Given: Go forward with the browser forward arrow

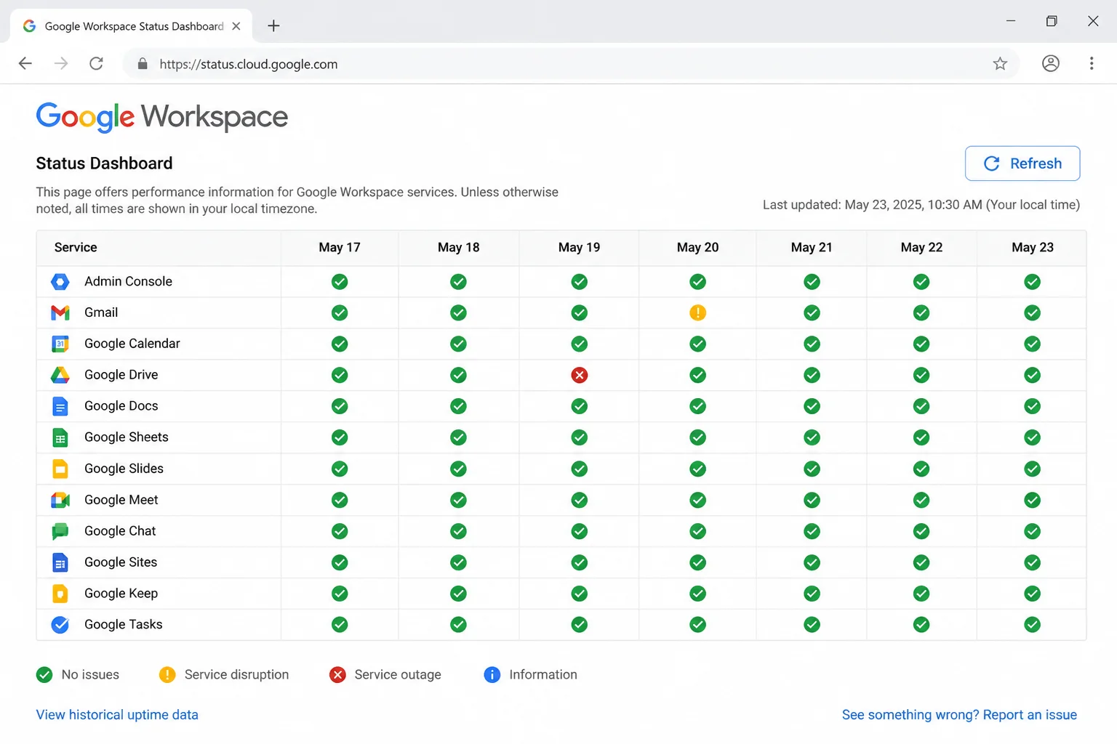Looking at the screenshot, I should coord(61,64).
